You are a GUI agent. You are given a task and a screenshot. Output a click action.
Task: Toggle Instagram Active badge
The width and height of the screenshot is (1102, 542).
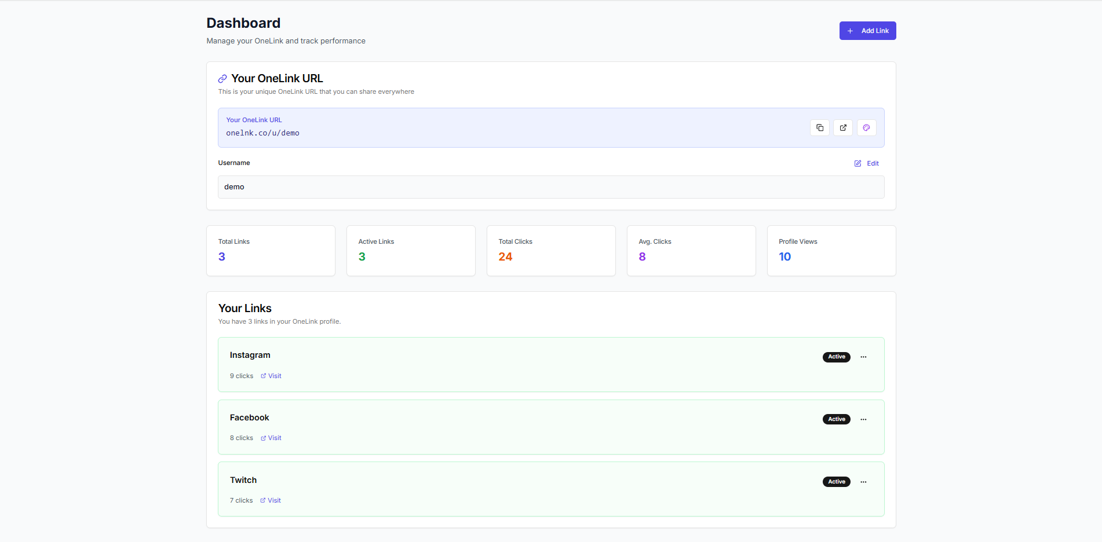(836, 357)
